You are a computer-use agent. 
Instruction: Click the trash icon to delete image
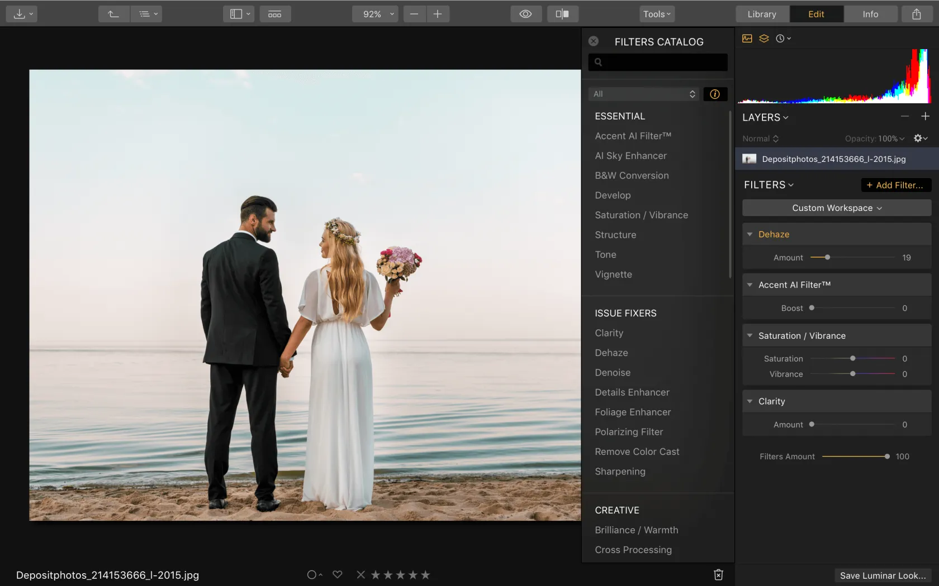[x=719, y=575]
